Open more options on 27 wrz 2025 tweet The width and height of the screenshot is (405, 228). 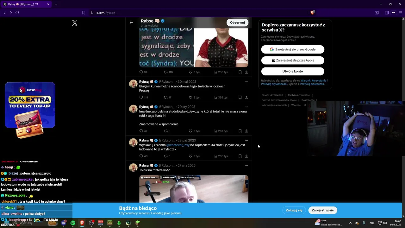pyautogui.click(x=246, y=165)
